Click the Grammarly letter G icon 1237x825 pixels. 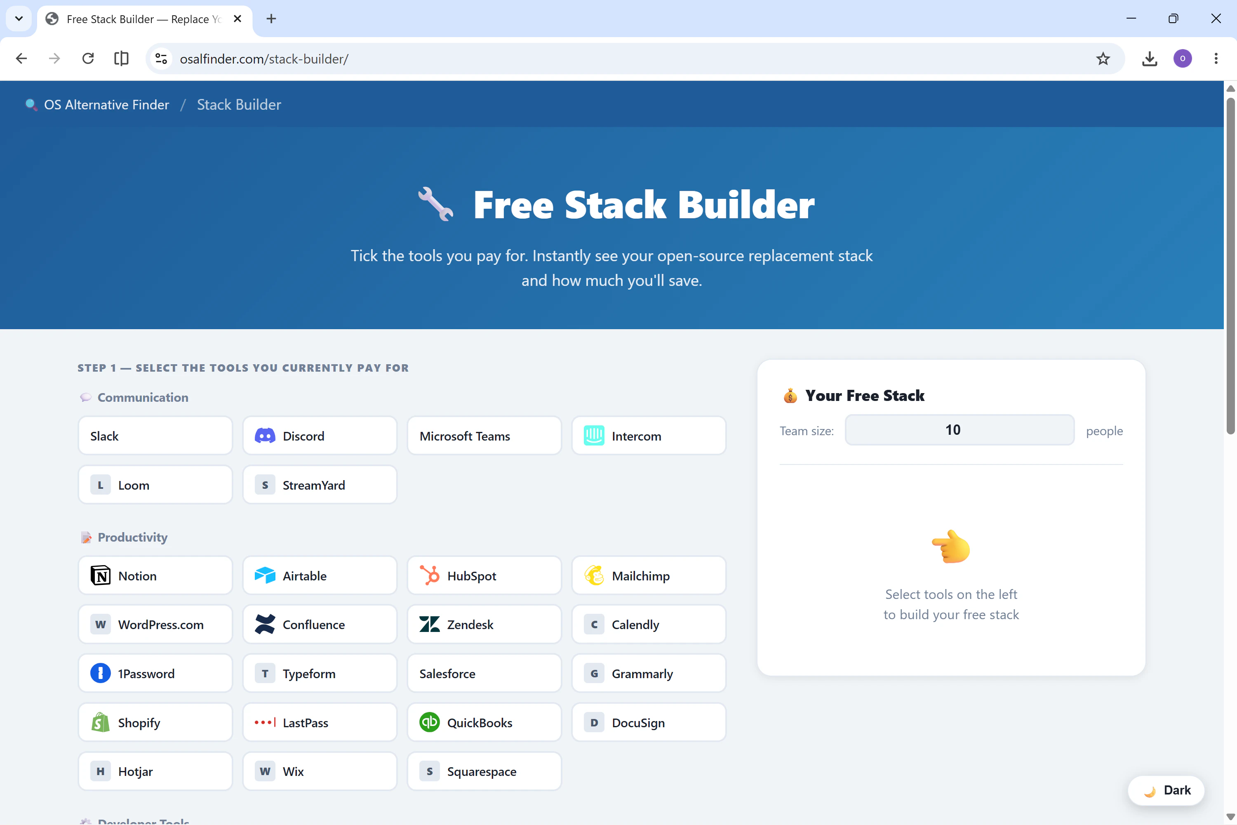594,674
